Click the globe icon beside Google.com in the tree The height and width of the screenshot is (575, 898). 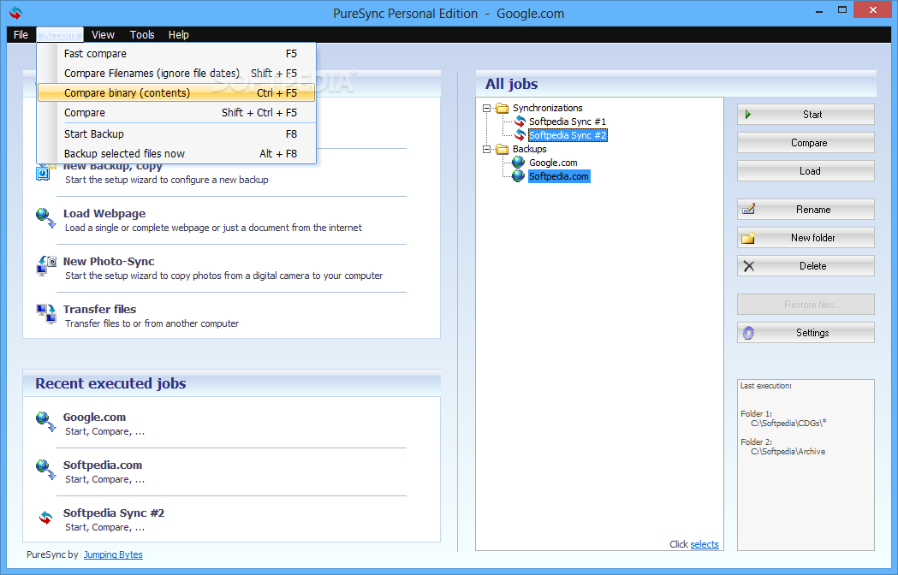pyautogui.click(x=518, y=163)
